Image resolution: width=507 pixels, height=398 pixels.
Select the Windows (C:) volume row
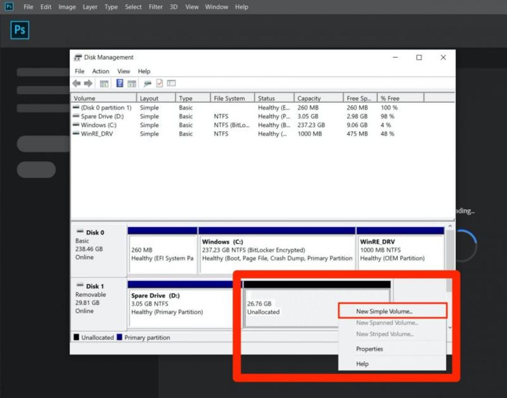pyautogui.click(x=262, y=125)
